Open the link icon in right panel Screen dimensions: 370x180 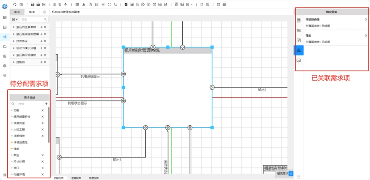299,40
